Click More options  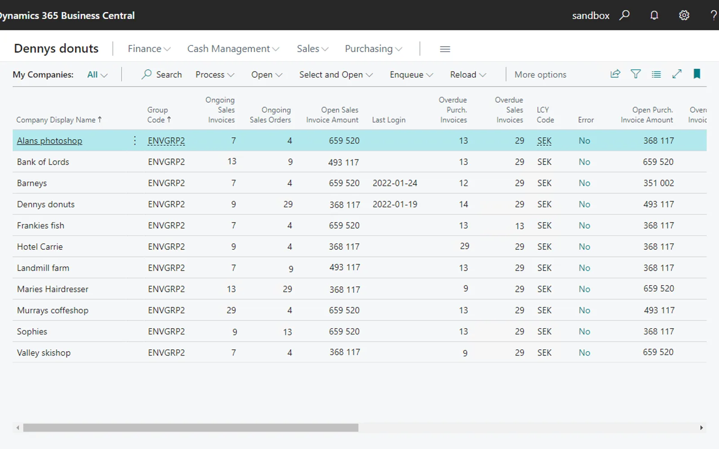[x=540, y=75]
